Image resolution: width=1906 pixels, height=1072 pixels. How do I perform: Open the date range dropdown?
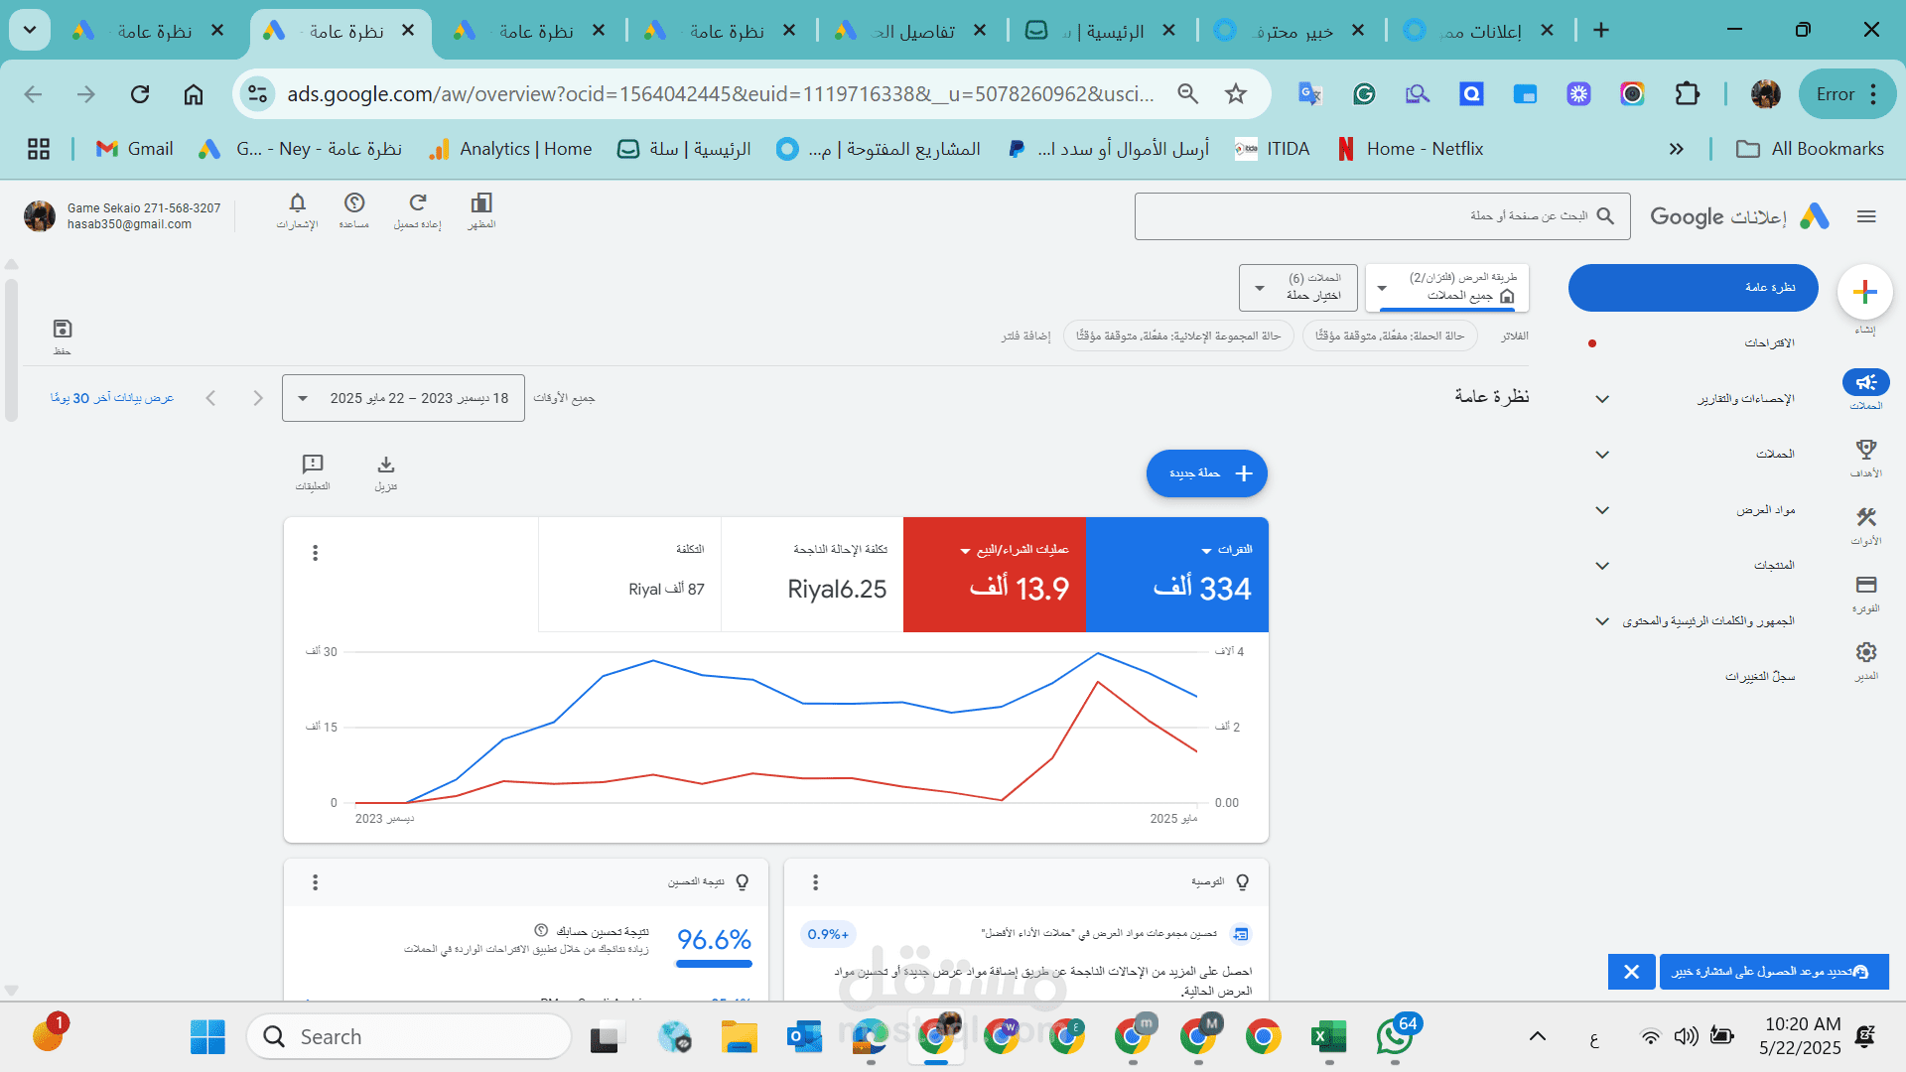coord(403,398)
